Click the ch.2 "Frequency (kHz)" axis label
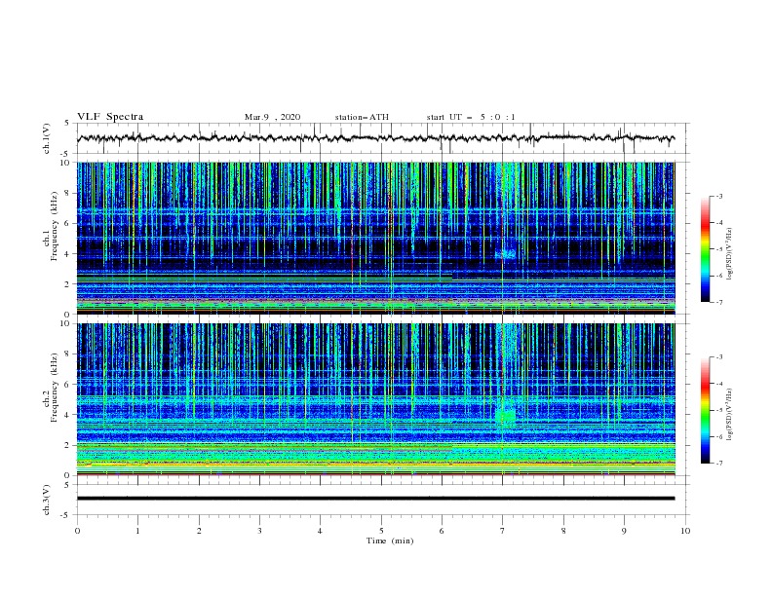772x596 pixels. (x=55, y=388)
